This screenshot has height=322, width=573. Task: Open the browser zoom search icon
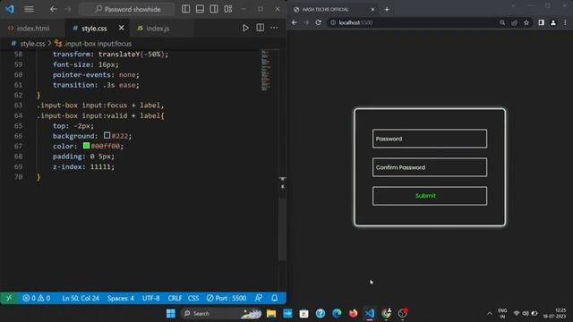(502, 22)
